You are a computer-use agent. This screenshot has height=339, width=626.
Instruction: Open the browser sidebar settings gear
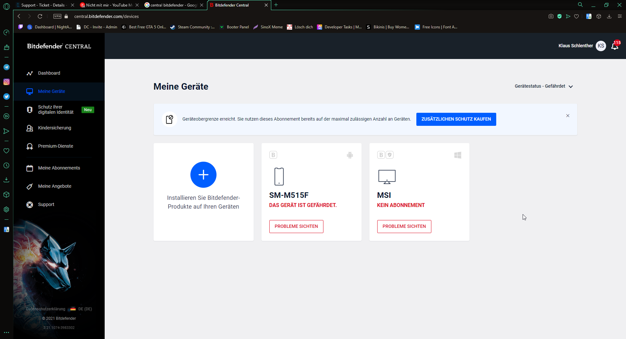7,210
